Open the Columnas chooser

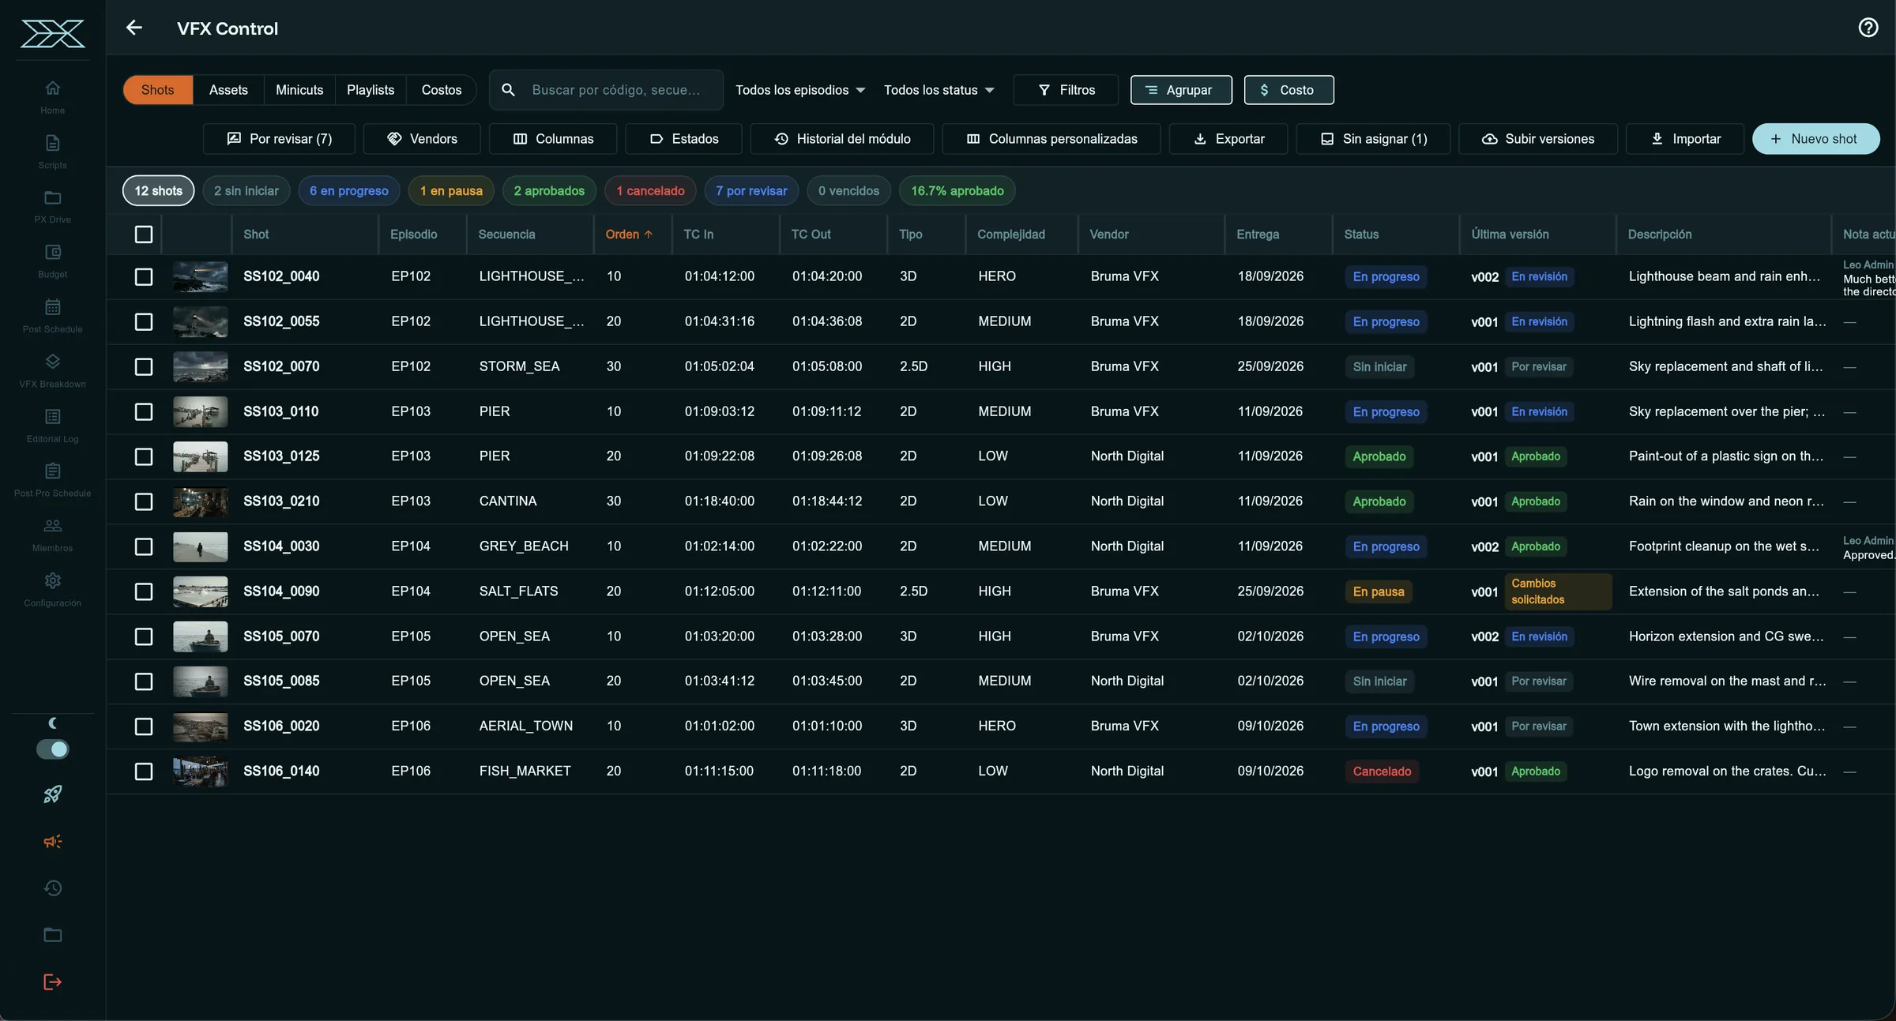coord(553,139)
